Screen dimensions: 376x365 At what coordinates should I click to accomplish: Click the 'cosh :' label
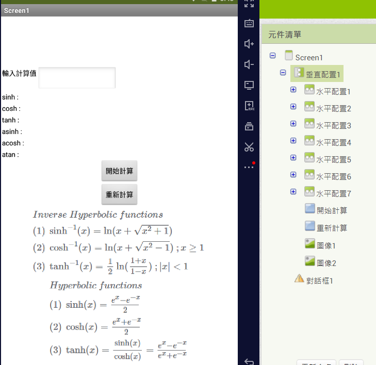pos(11,109)
